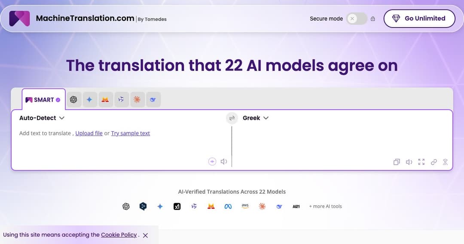Click the Try sample text link
Viewport: 464px width, 244px height.
[131, 133]
